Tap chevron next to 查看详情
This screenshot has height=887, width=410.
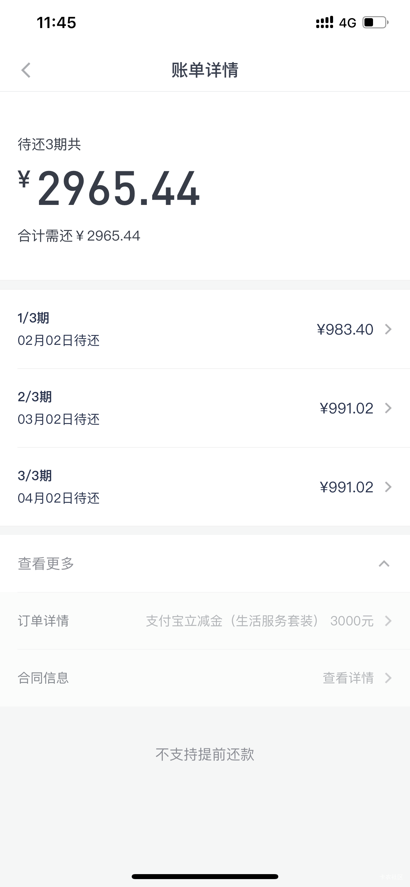388,678
